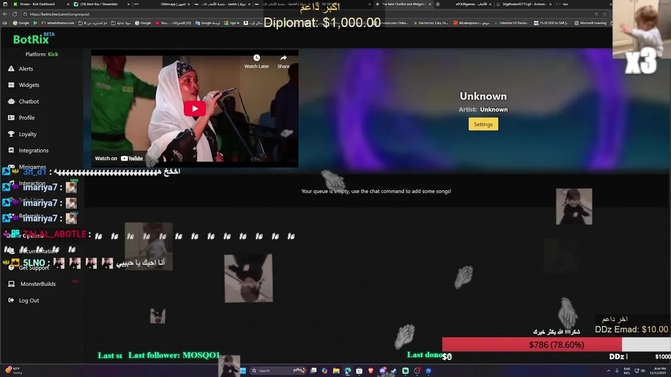The height and width of the screenshot is (377, 671).
Task: Open the Widgets section
Action: (x=29, y=85)
